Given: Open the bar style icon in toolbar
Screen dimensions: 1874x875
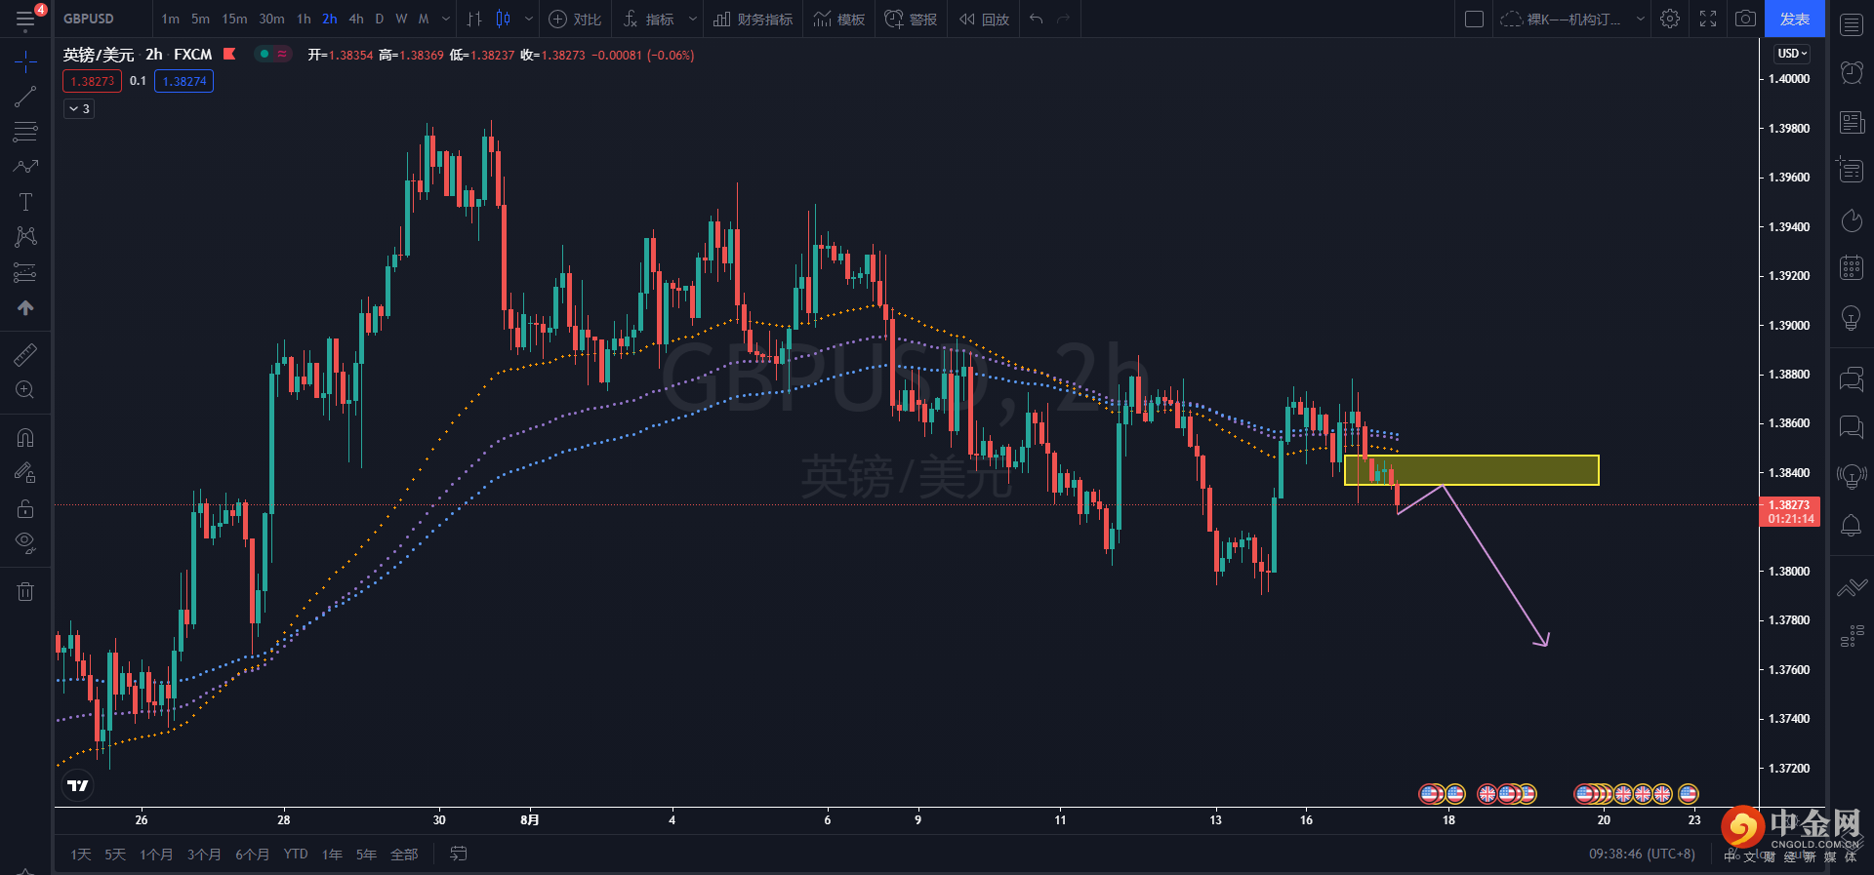Looking at the screenshot, I should [474, 20].
